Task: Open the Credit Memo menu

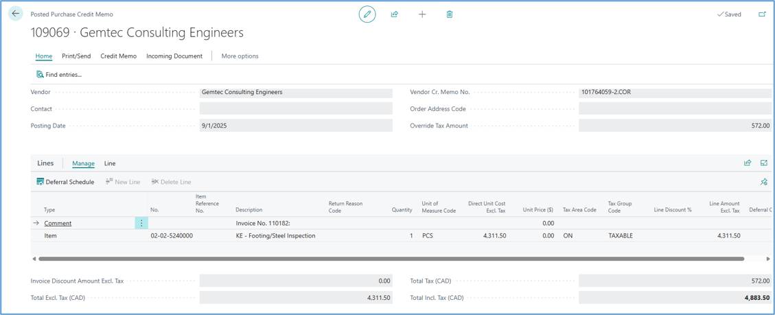Action: click(119, 56)
